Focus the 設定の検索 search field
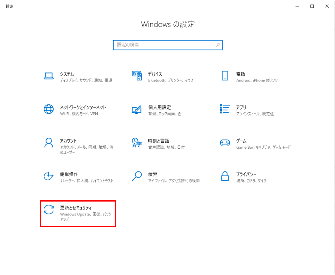Screen dimensions: 335x275 (168, 45)
